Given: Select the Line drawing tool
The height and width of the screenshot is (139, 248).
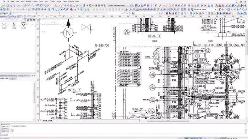Looking at the screenshot, I should pyautogui.click(x=60, y=6).
